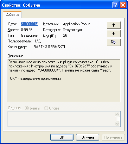Viewport: 128px width, 144px height.
Task: Click the computer name RASTY3-G7RM6XTI
Action: coord(49,47)
